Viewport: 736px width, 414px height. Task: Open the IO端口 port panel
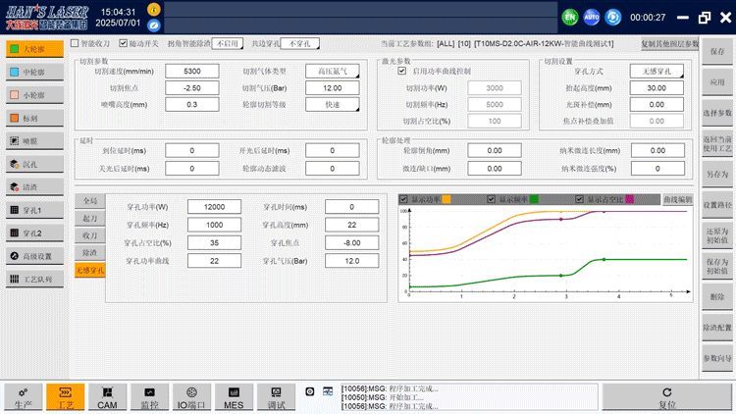pos(191,396)
